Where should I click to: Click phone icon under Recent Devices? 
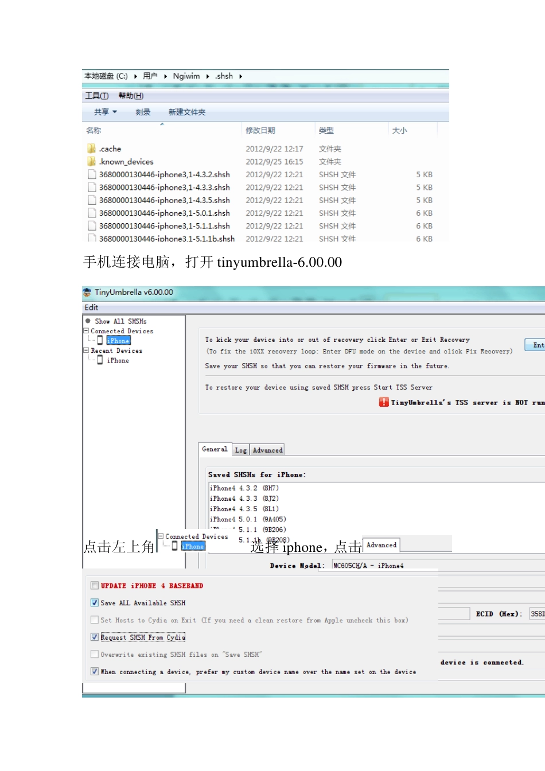(x=100, y=360)
